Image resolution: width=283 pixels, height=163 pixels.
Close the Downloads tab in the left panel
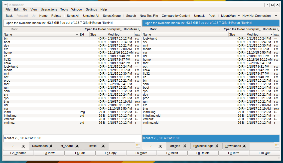(x=51, y=146)
